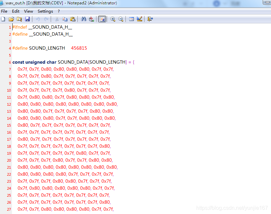This screenshot has width=271, height=214.
Task: Click the value 456815
Action: (x=79, y=48)
